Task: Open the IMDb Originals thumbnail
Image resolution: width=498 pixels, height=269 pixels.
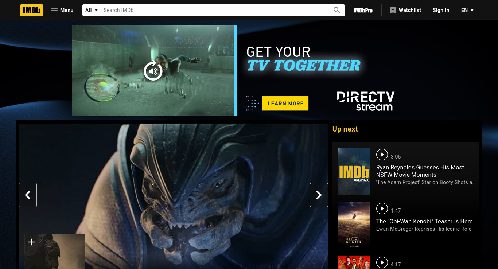Action: (x=354, y=172)
